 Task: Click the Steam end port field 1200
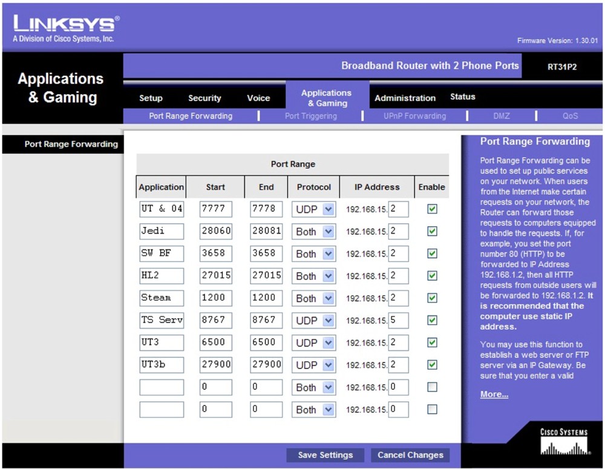pos(266,298)
